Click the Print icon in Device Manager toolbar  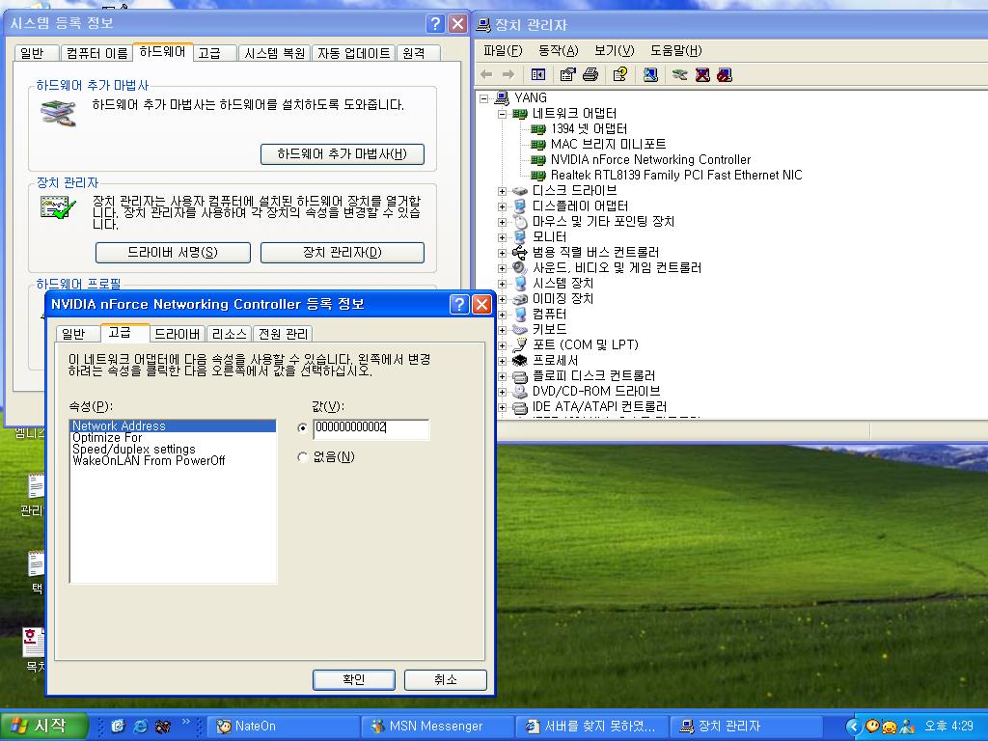coord(590,74)
